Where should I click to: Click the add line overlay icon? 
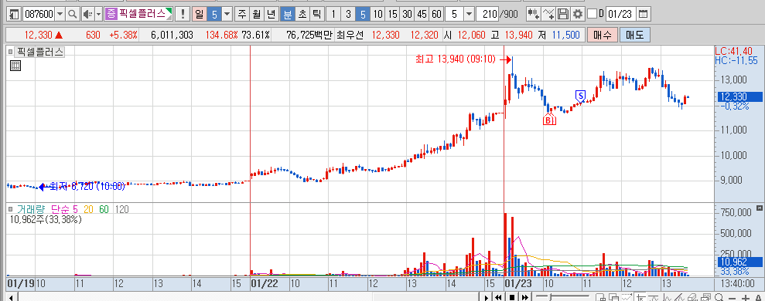point(549,14)
